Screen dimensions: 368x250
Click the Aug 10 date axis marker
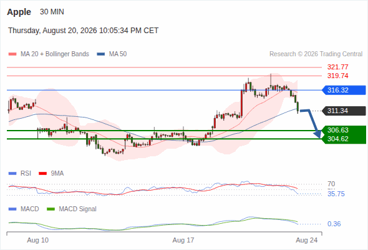pos(38,240)
